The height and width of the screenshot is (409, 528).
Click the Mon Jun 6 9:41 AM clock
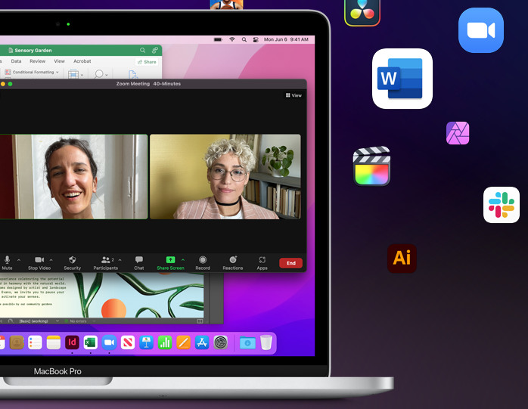pos(286,39)
